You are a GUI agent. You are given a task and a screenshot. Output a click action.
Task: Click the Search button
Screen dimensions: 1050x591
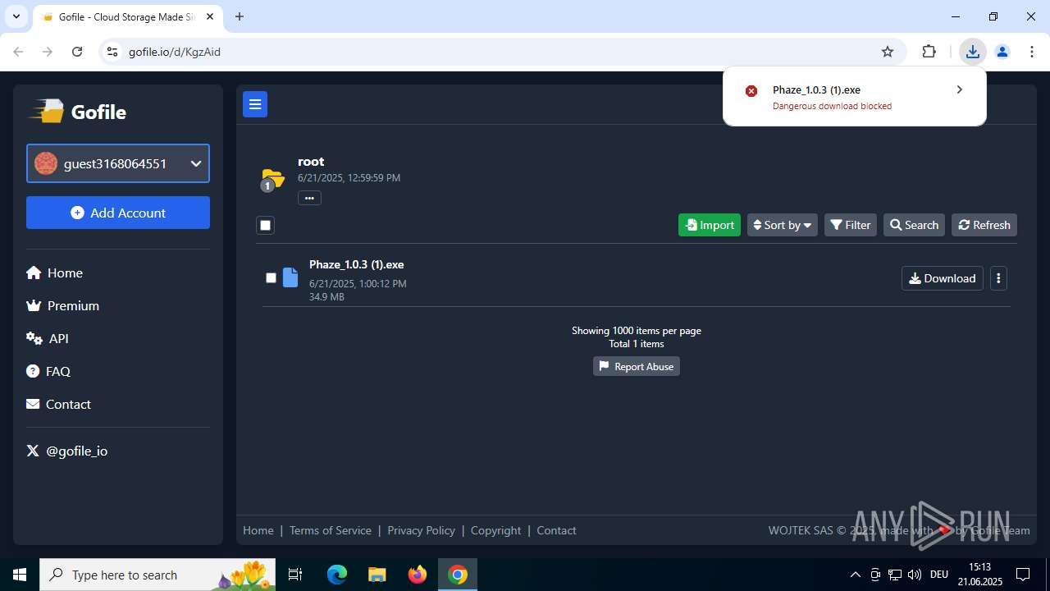coord(914,225)
